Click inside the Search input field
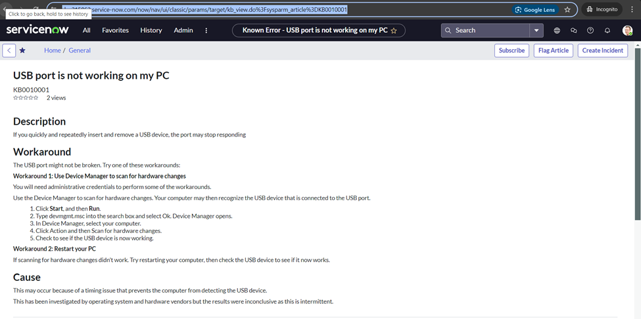 pos(490,30)
